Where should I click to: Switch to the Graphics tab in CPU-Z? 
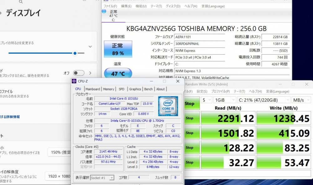click(135, 89)
